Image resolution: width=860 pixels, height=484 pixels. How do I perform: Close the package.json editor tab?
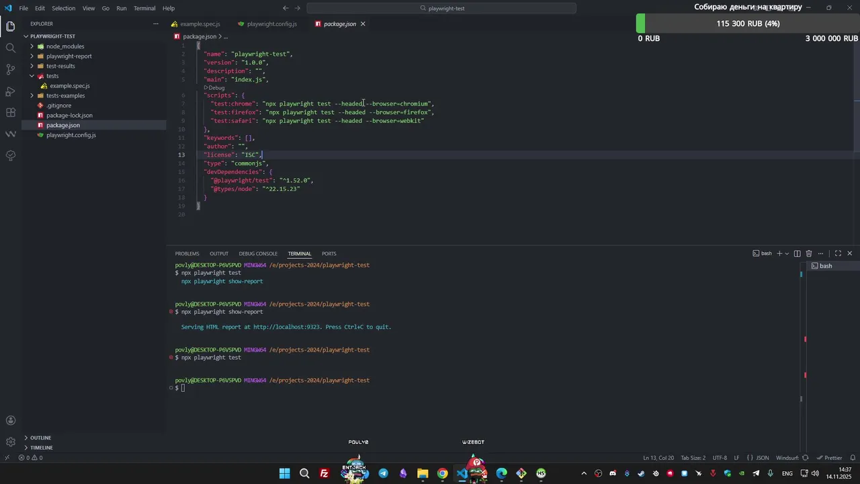click(x=363, y=24)
